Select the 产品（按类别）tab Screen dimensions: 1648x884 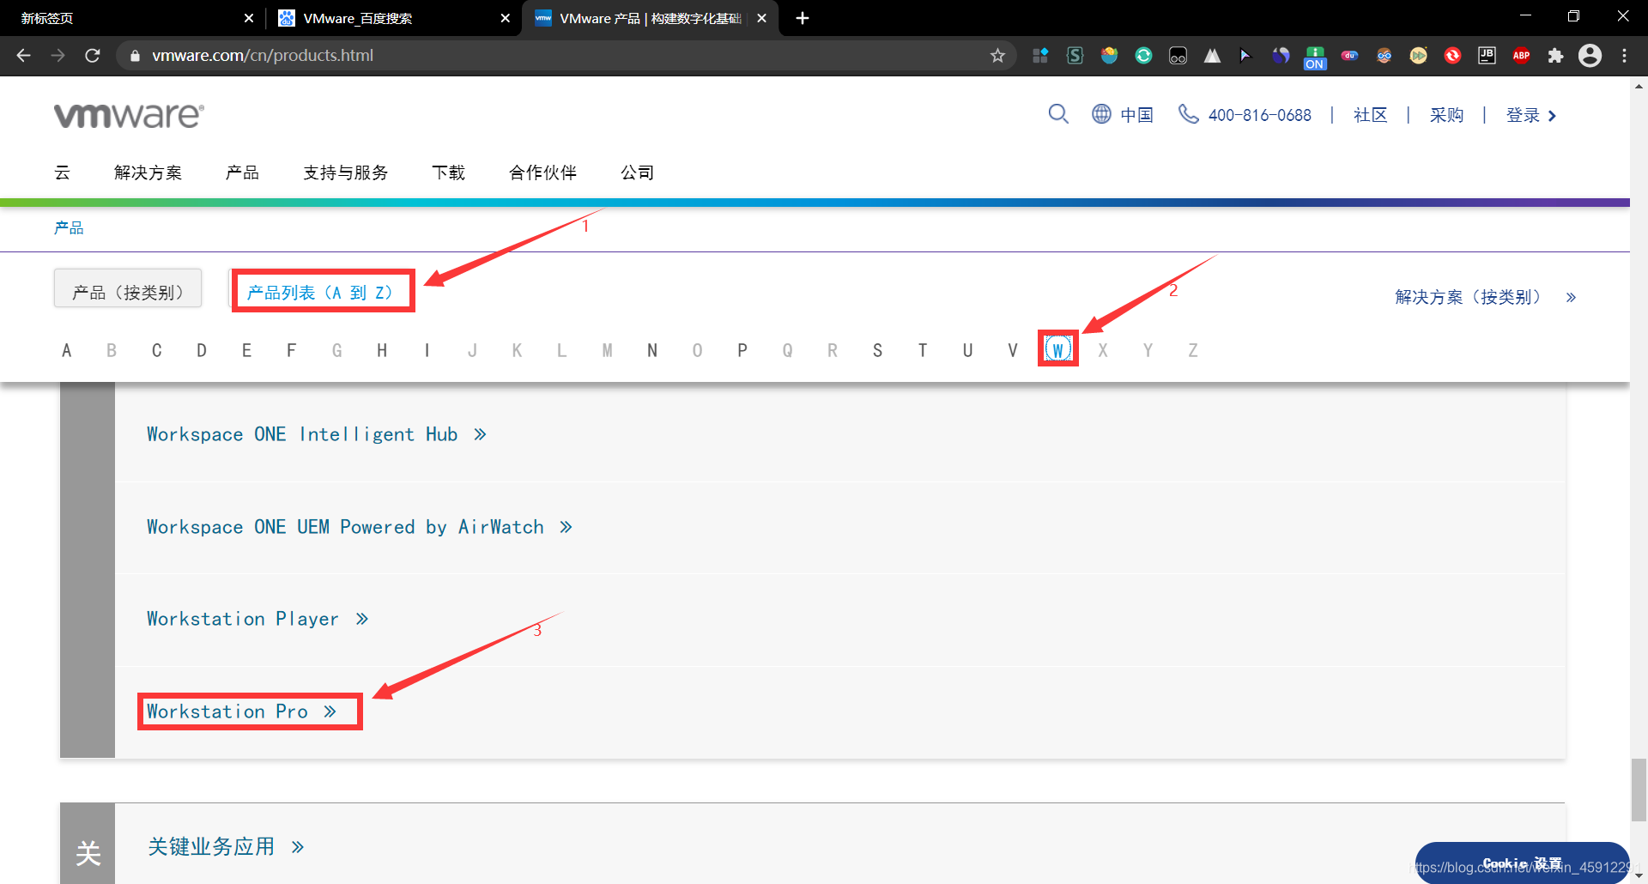pyautogui.click(x=128, y=288)
